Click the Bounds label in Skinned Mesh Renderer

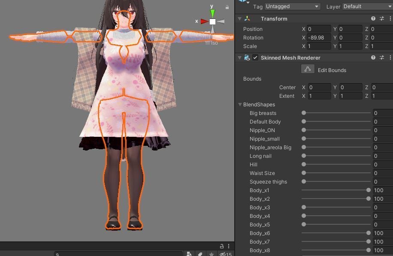coord(252,78)
